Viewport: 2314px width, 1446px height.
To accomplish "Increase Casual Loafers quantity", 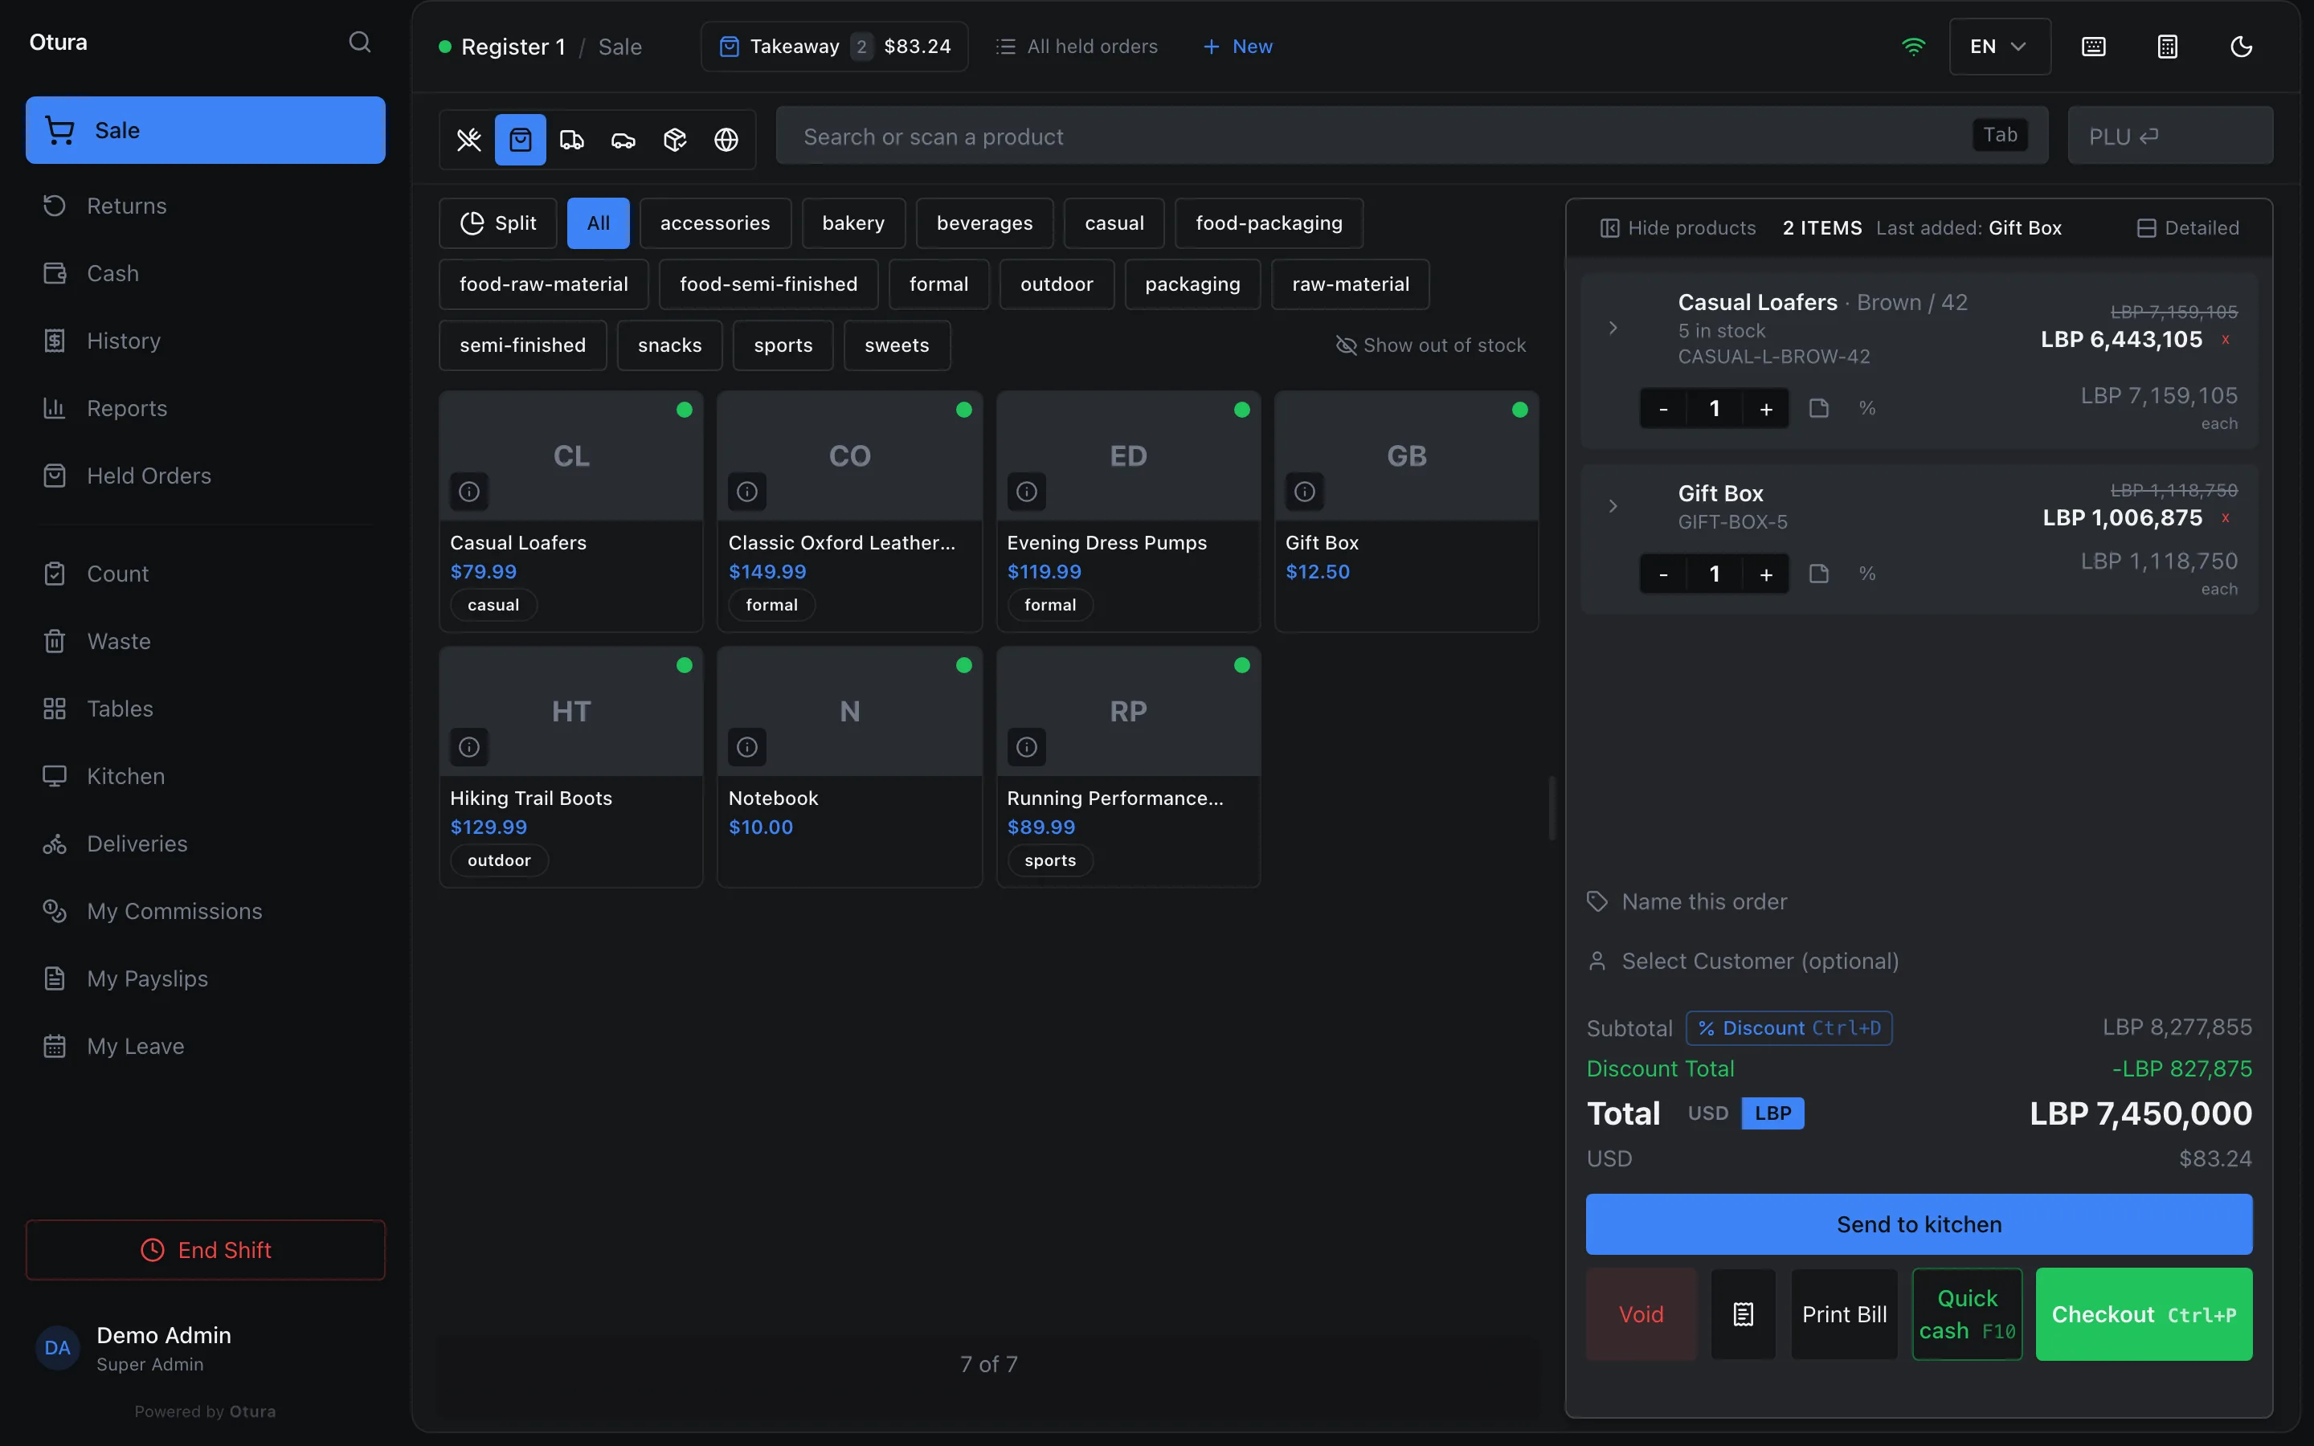I will (1765, 410).
